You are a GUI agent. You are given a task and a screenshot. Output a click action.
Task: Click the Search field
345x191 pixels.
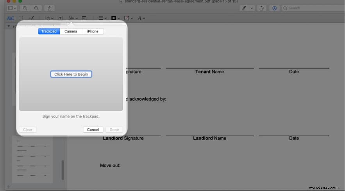tap(313, 8)
